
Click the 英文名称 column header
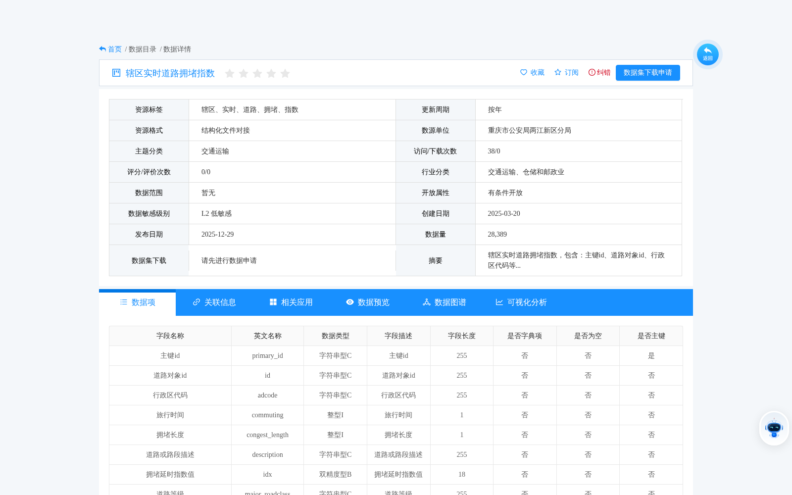(x=268, y=336)
